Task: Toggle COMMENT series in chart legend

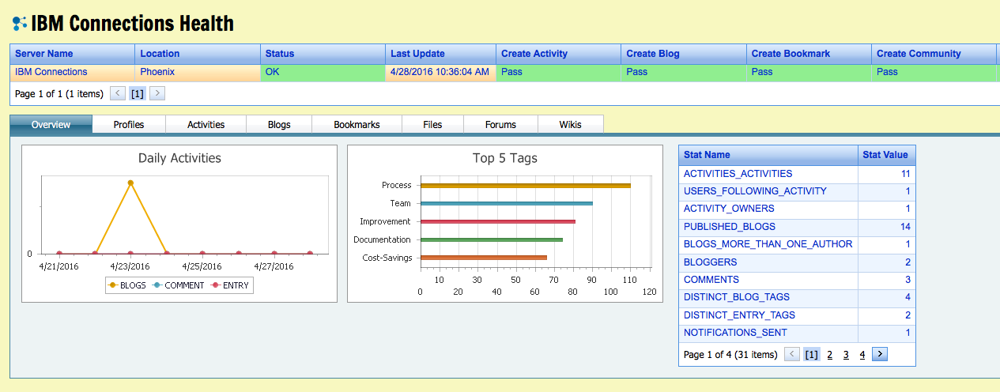Action: point(178,285)
